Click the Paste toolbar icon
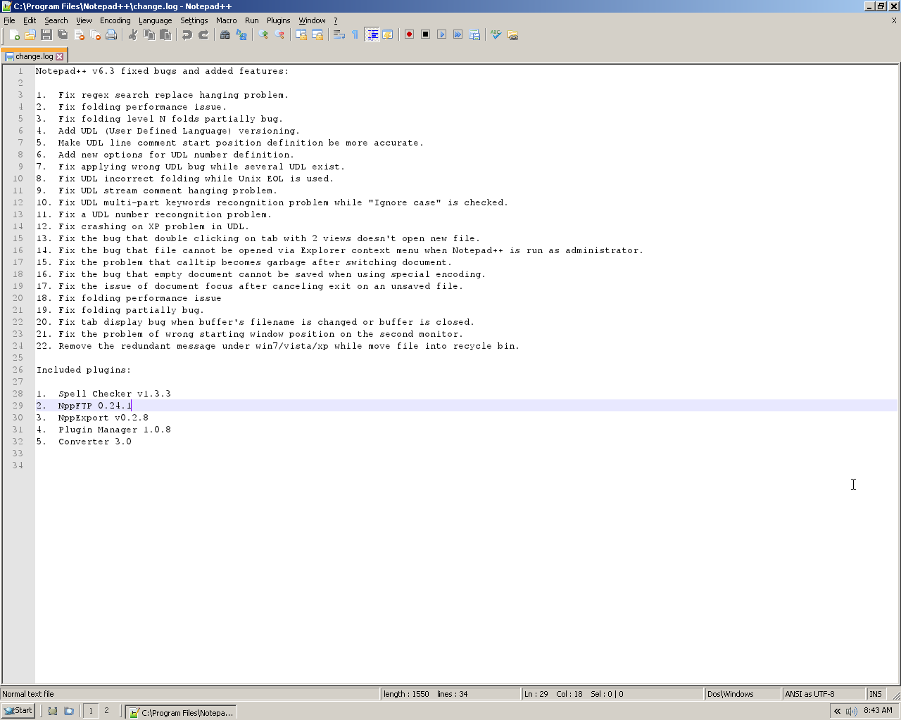The height and width of the screenshot is (720, 901). [165, 34]
